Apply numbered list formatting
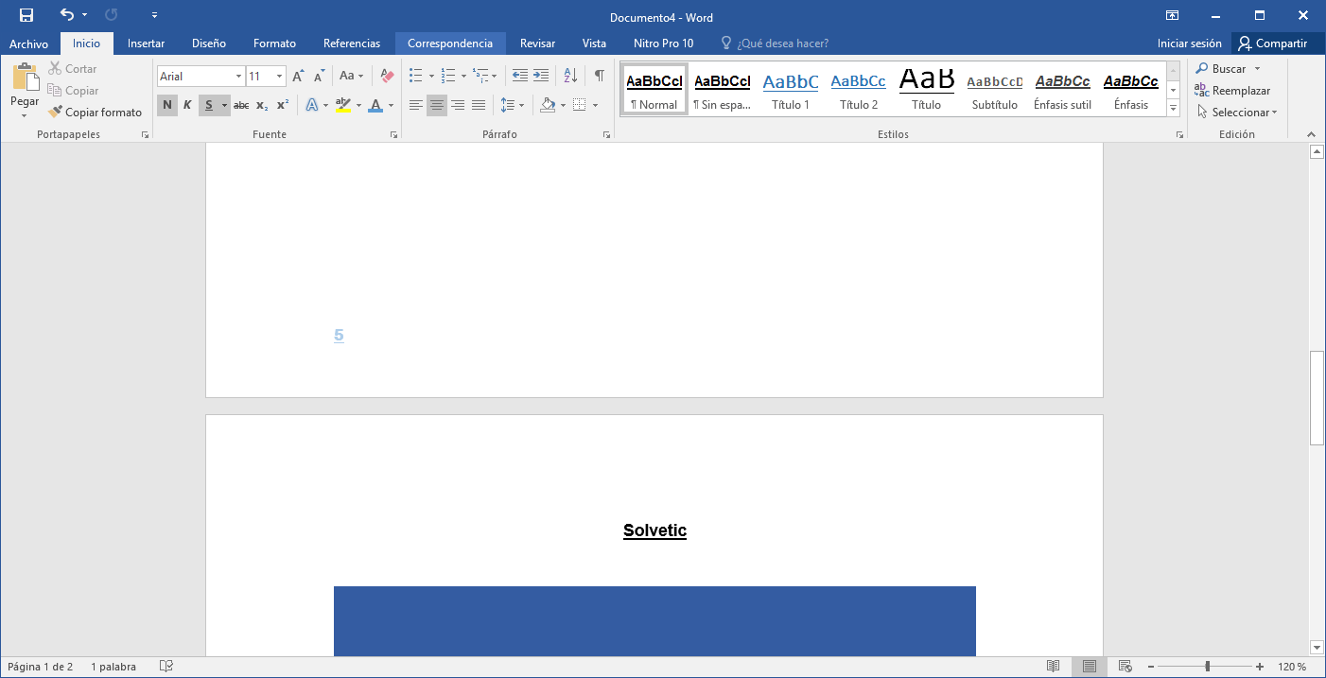Viewport: 1326px width, 678px height. click(448, 77)
